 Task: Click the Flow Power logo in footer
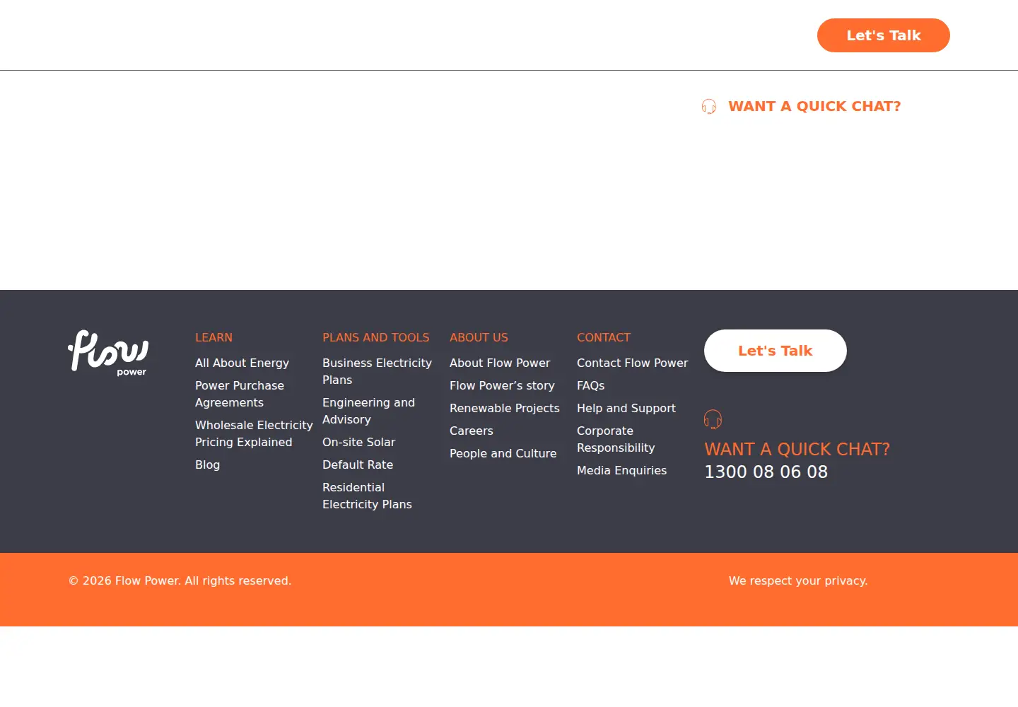(108, 353)
